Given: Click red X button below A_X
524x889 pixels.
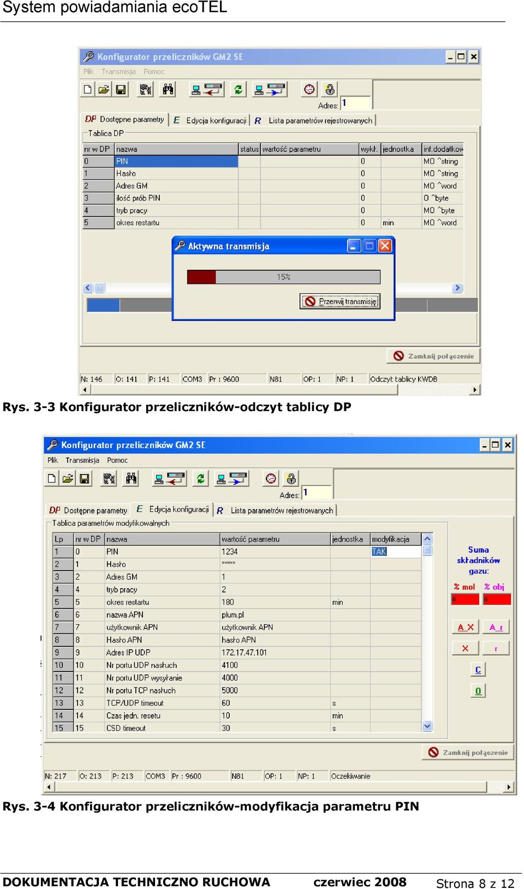Looking at the screenshot, I should (x=466, y=648).
